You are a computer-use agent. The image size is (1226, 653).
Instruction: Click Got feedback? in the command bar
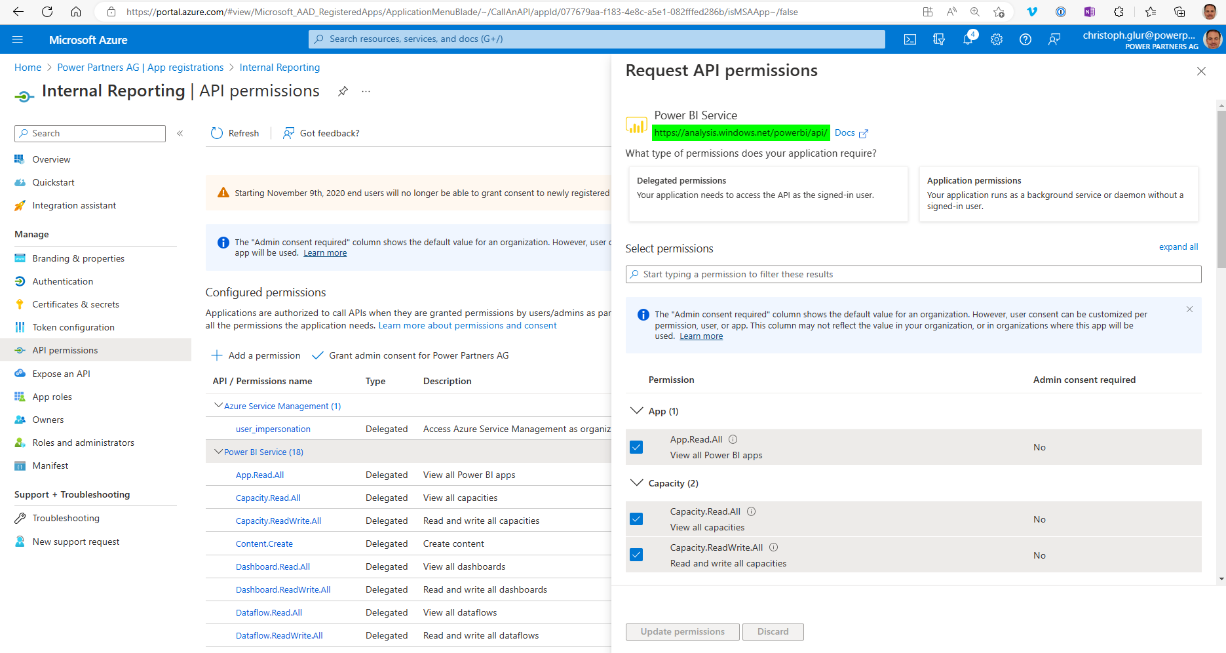coord(321,133)
